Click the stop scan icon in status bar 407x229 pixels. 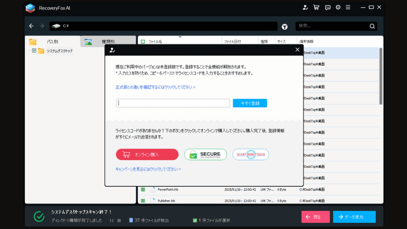click(x=119, y=220)
